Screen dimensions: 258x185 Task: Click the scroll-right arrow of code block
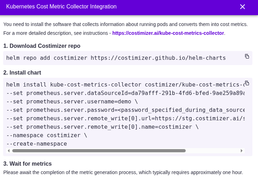(x=242, y=151)
